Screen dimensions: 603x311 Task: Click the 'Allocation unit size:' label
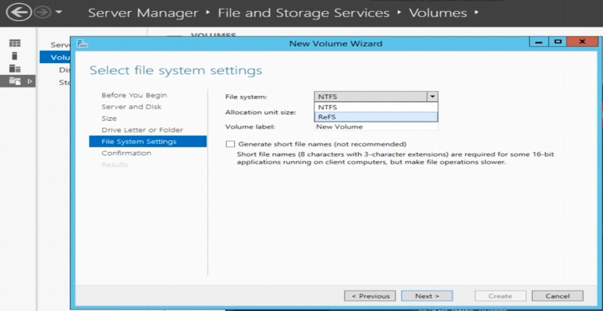pyautogui.click(x=261, y=113)
